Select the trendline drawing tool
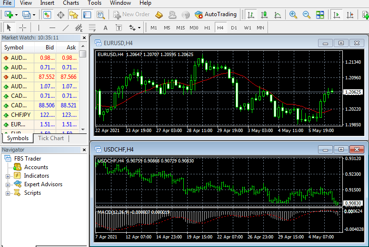Screen dimensions: 369x247 (x=66, y=28)
